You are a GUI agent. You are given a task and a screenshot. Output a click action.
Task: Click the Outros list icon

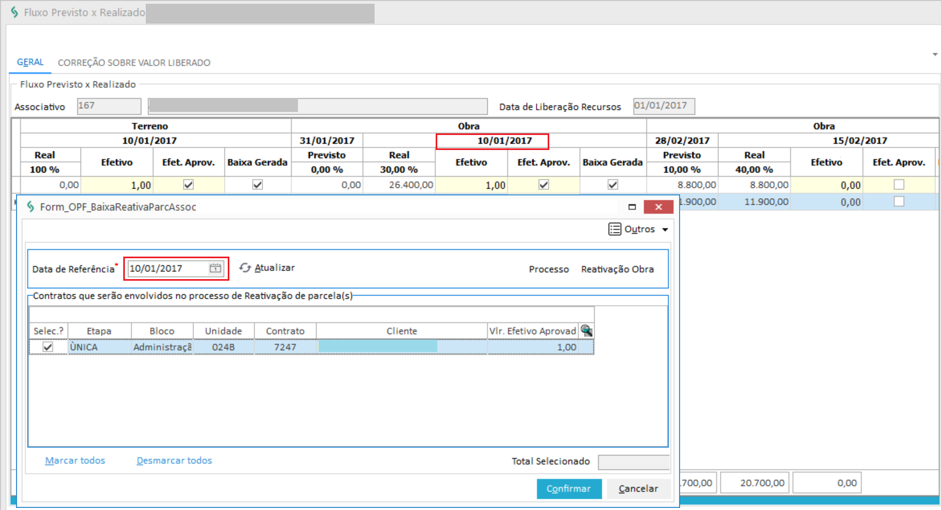coord(615,229)
